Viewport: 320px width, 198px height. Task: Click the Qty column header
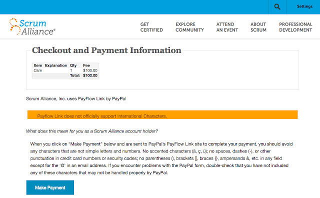(73, 65)
